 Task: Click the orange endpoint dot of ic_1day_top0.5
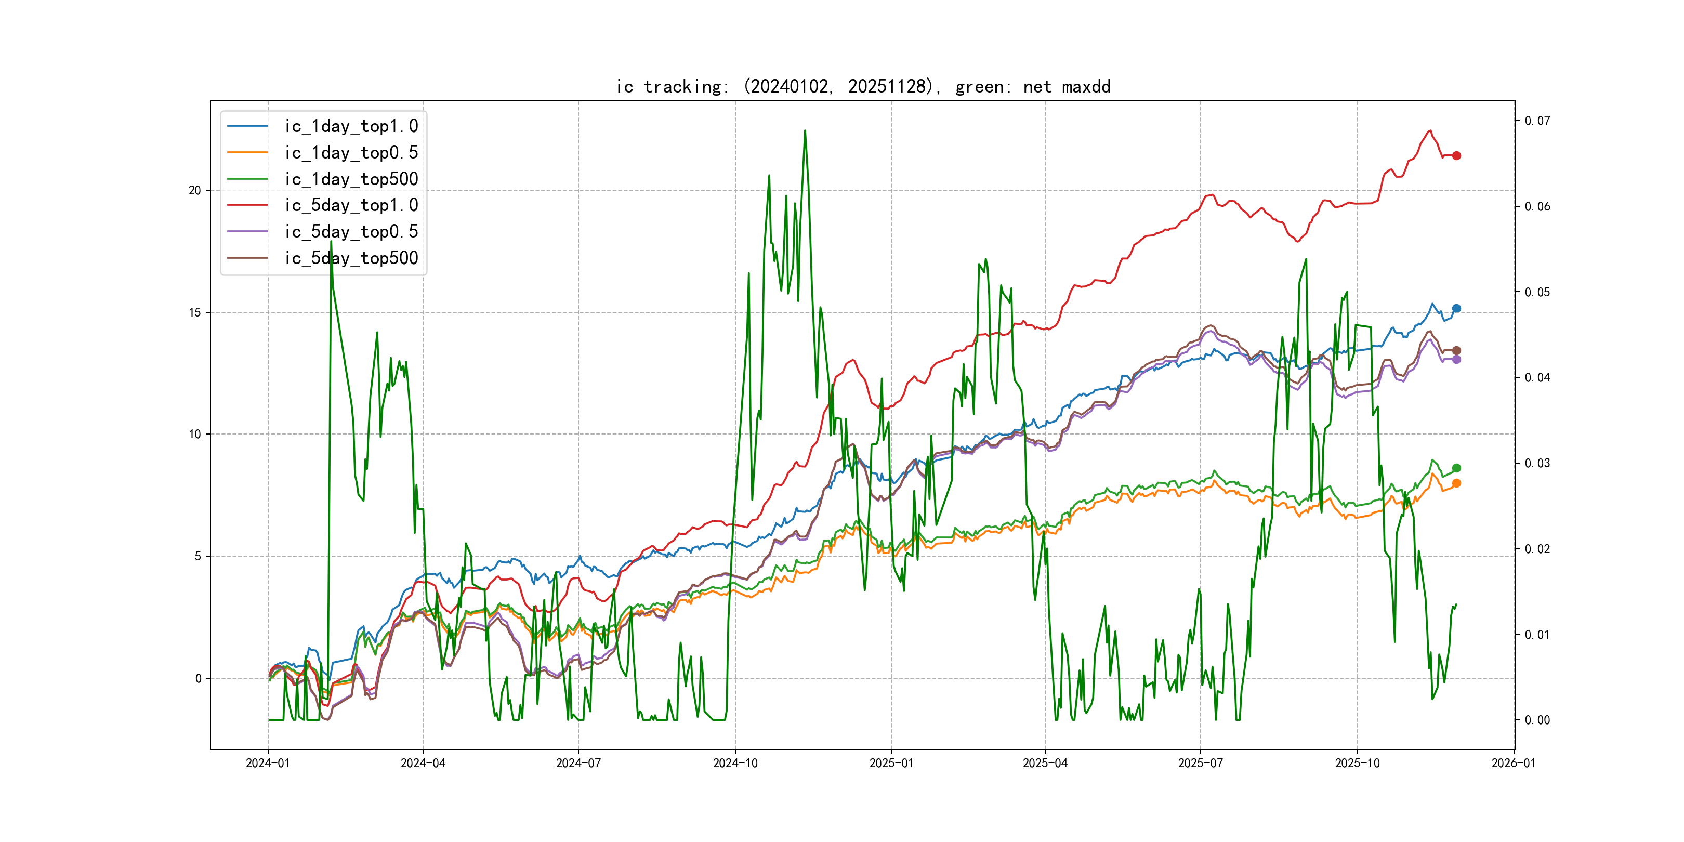(x=1456, y=484)
